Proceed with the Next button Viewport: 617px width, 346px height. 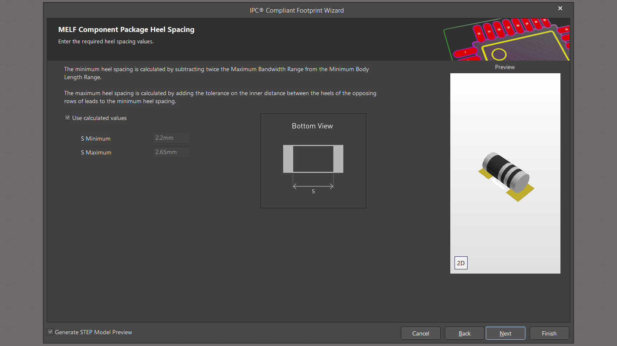(505, 333)
